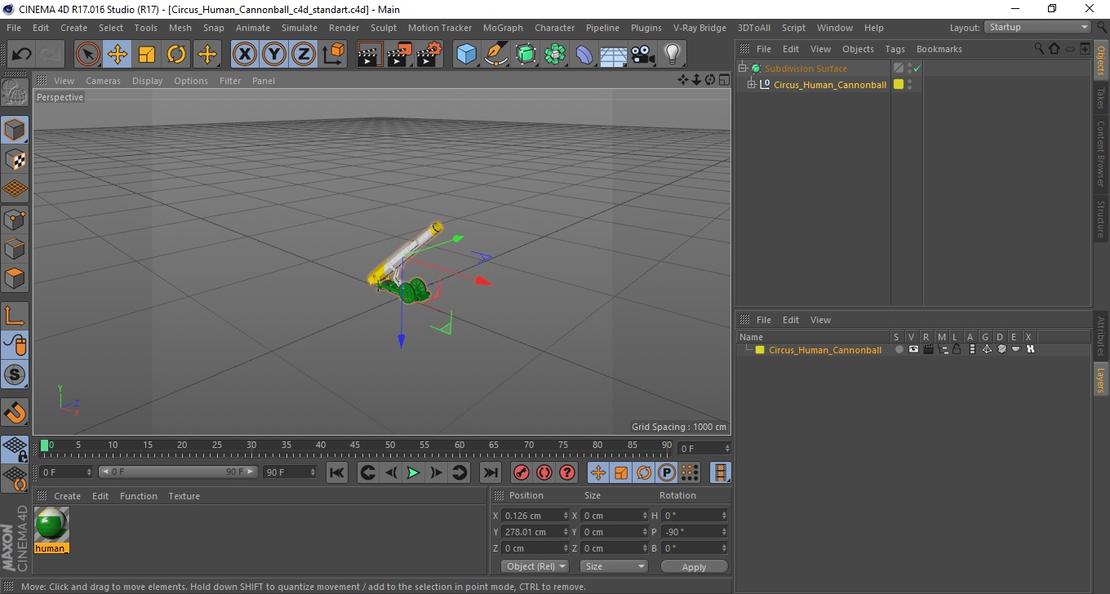
Task: Open Edit Render Settings clapperboard icon
Action: pyautogui.click(x=429, y=55)
